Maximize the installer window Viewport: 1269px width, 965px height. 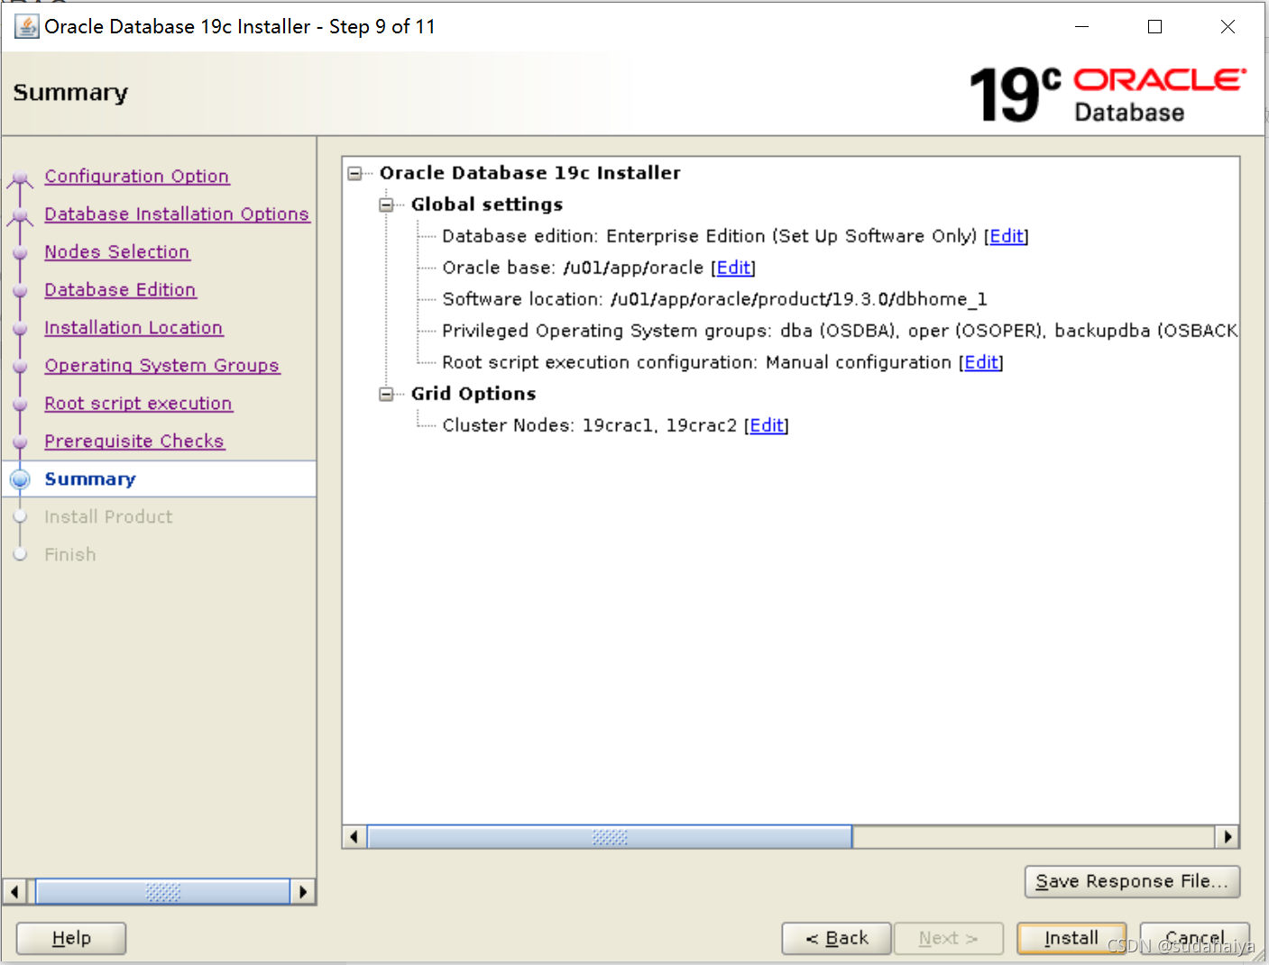click(1154, 27)
